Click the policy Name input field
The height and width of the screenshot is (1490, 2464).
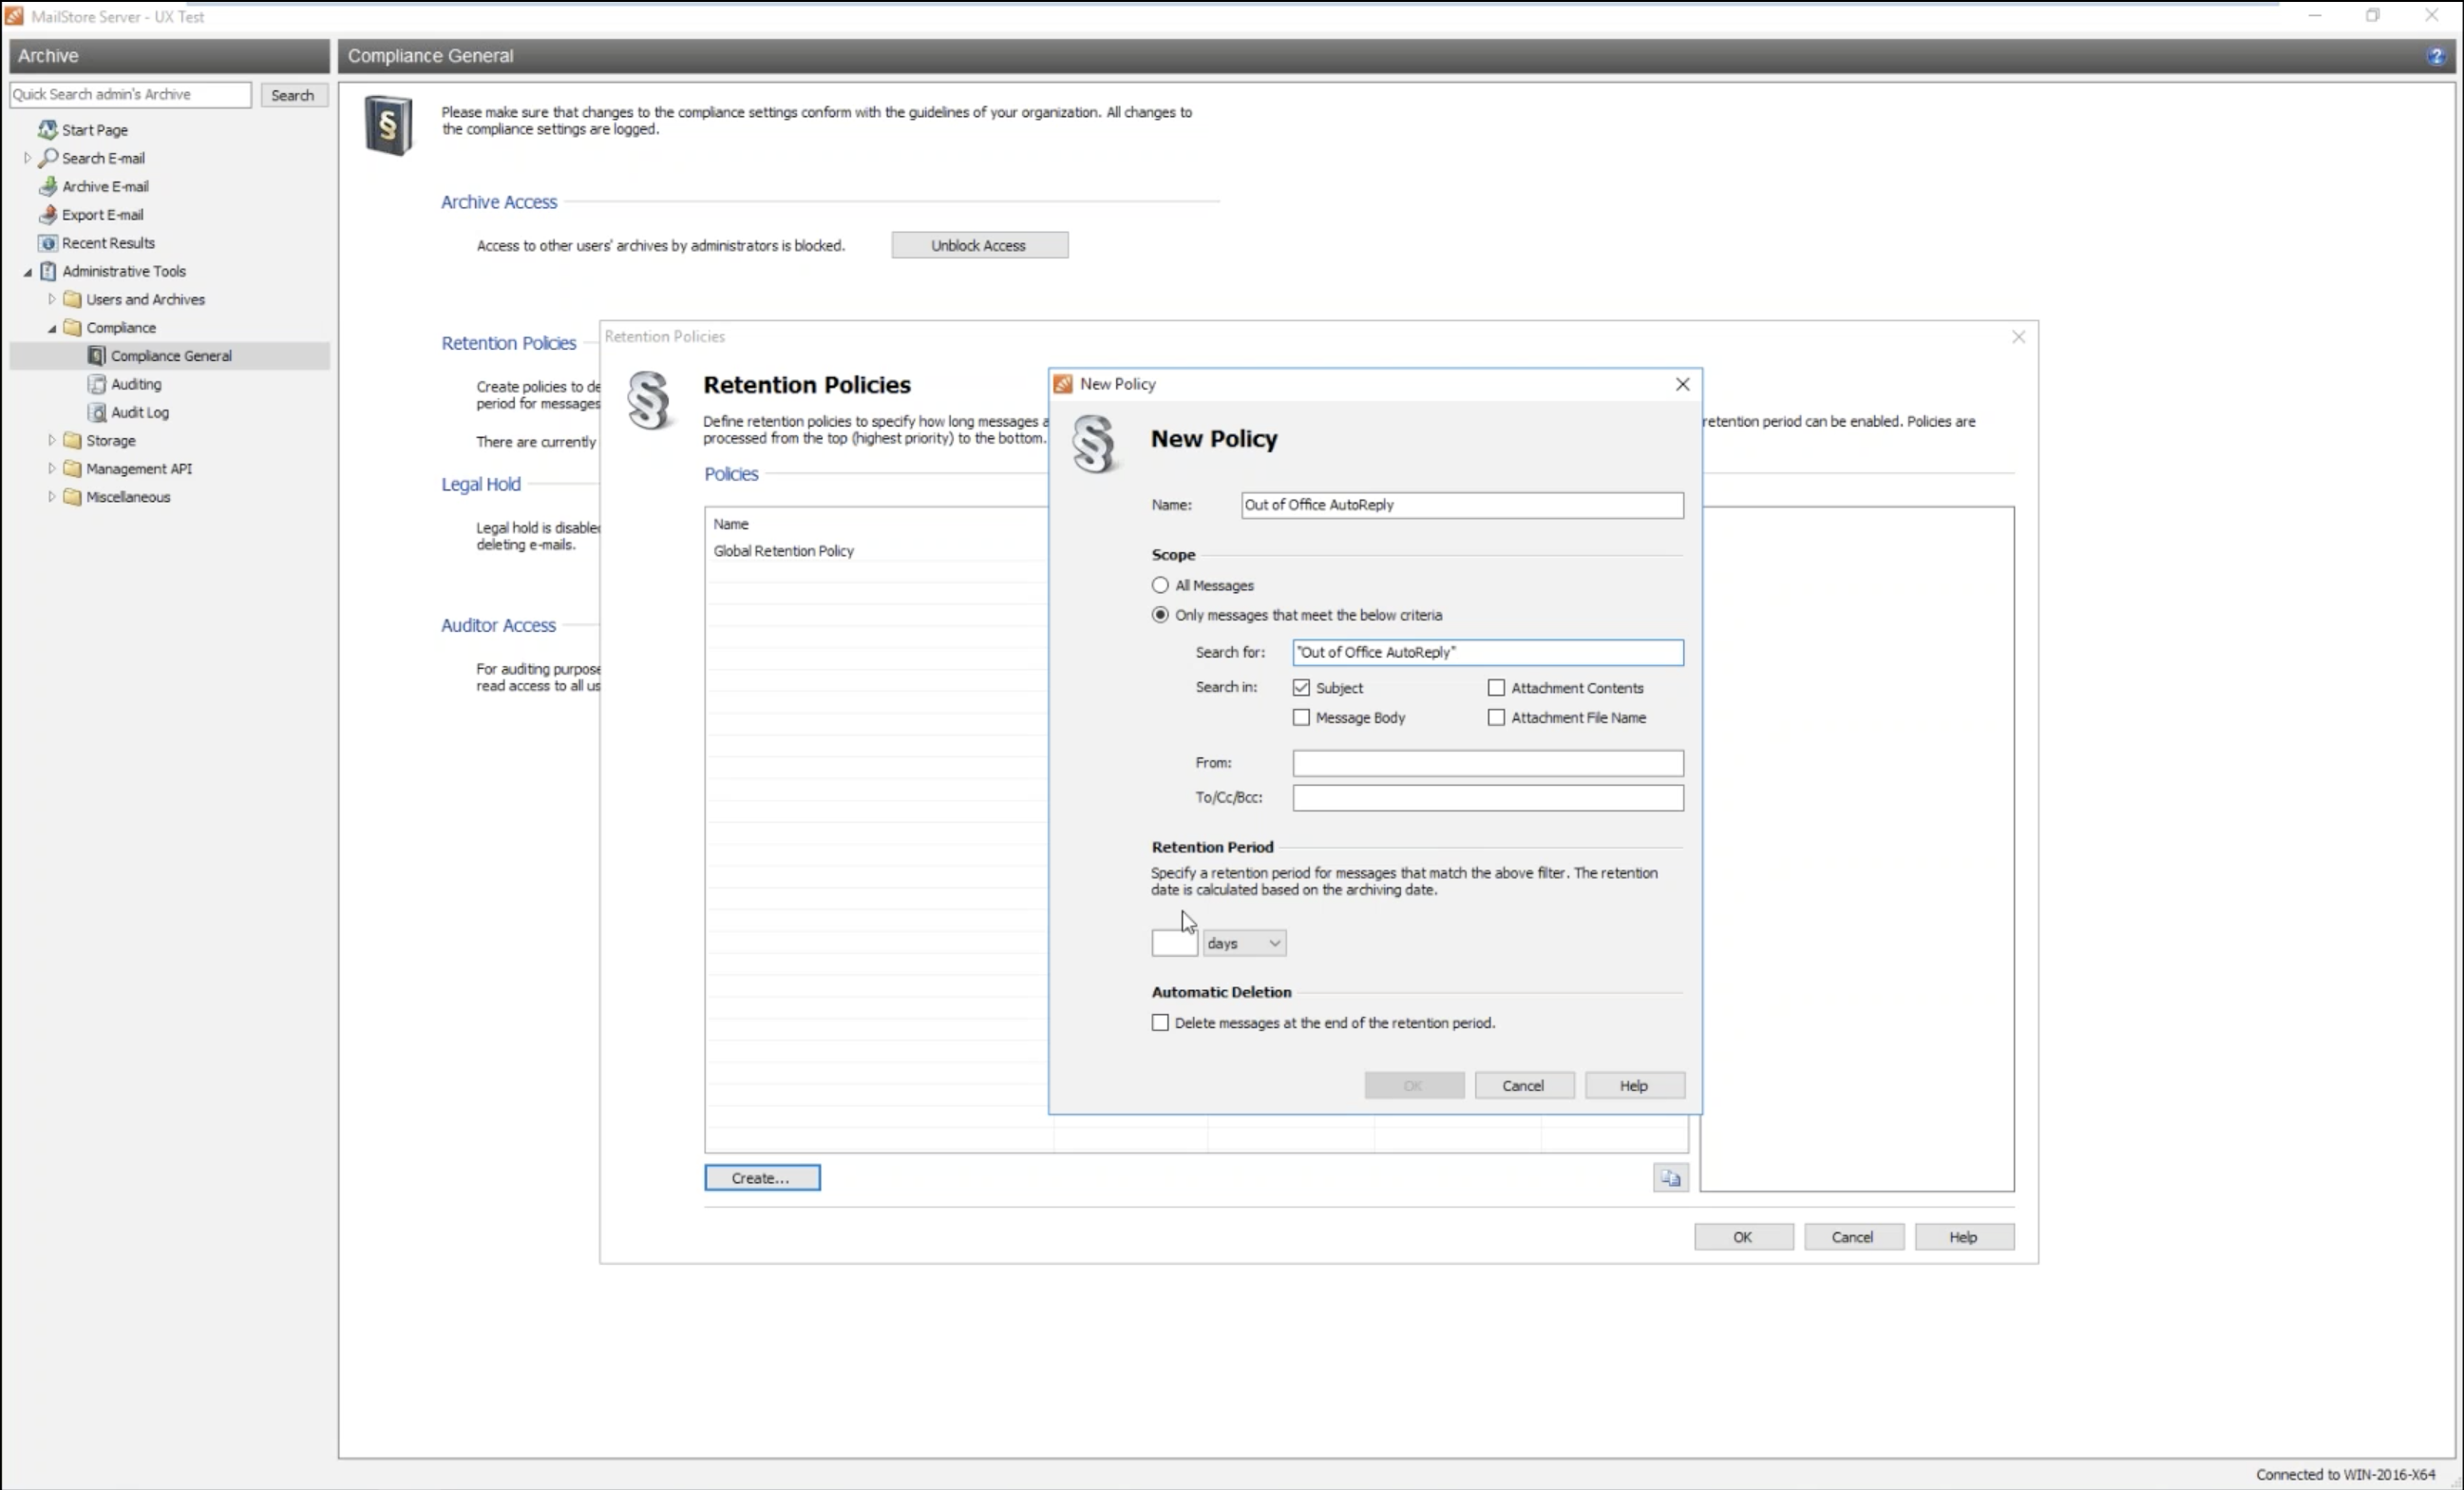(x=1462, y=506)
